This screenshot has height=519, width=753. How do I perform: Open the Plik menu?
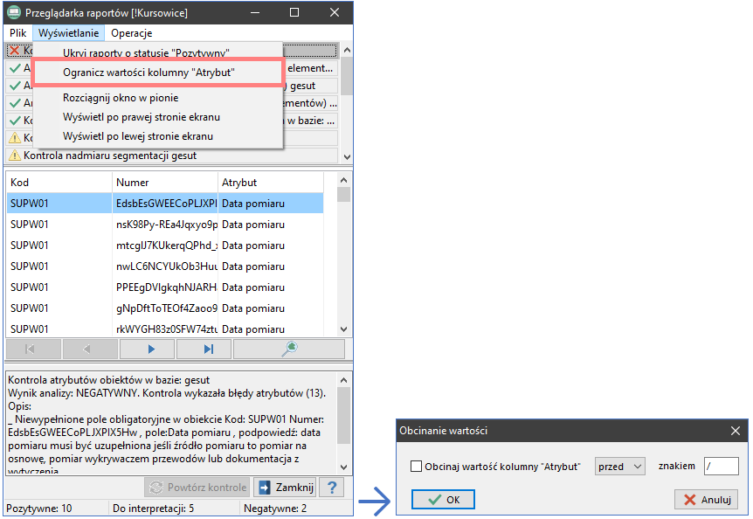pyautogui.click(x=18, y=33)
